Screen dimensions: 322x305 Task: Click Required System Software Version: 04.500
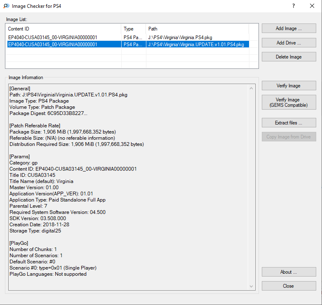pyautogui.click(x=57, y=212)
